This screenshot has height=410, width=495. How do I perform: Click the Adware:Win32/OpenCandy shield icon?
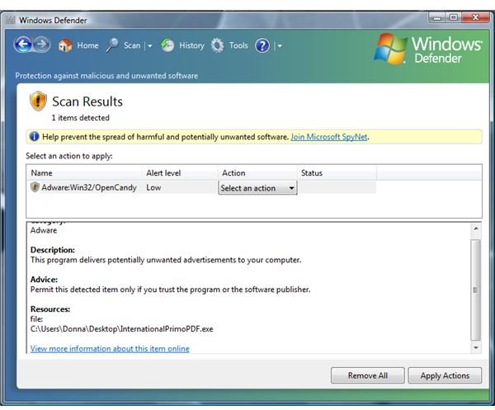coord(35,187)
